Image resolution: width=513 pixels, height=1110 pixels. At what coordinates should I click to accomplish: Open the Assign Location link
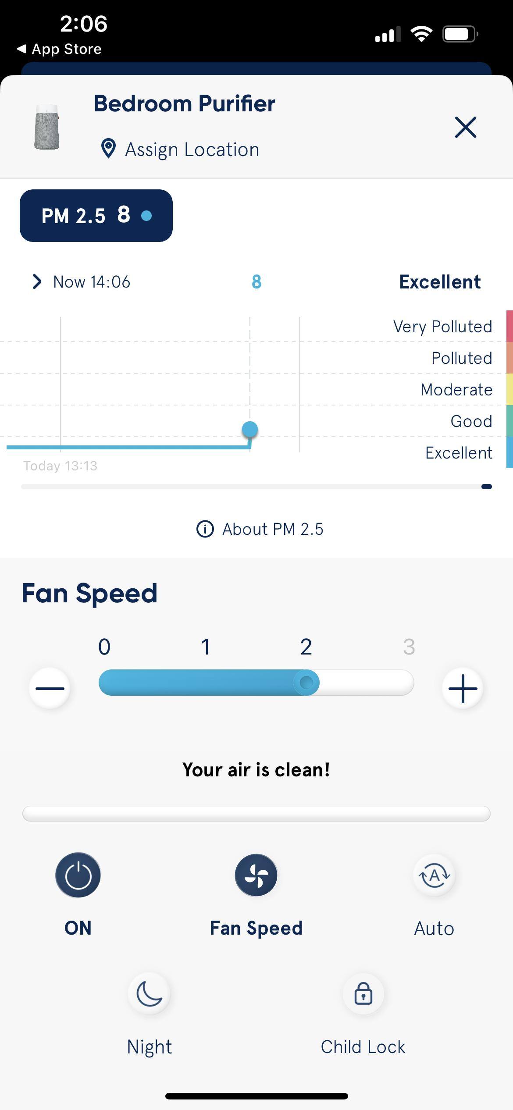(192, 149)
